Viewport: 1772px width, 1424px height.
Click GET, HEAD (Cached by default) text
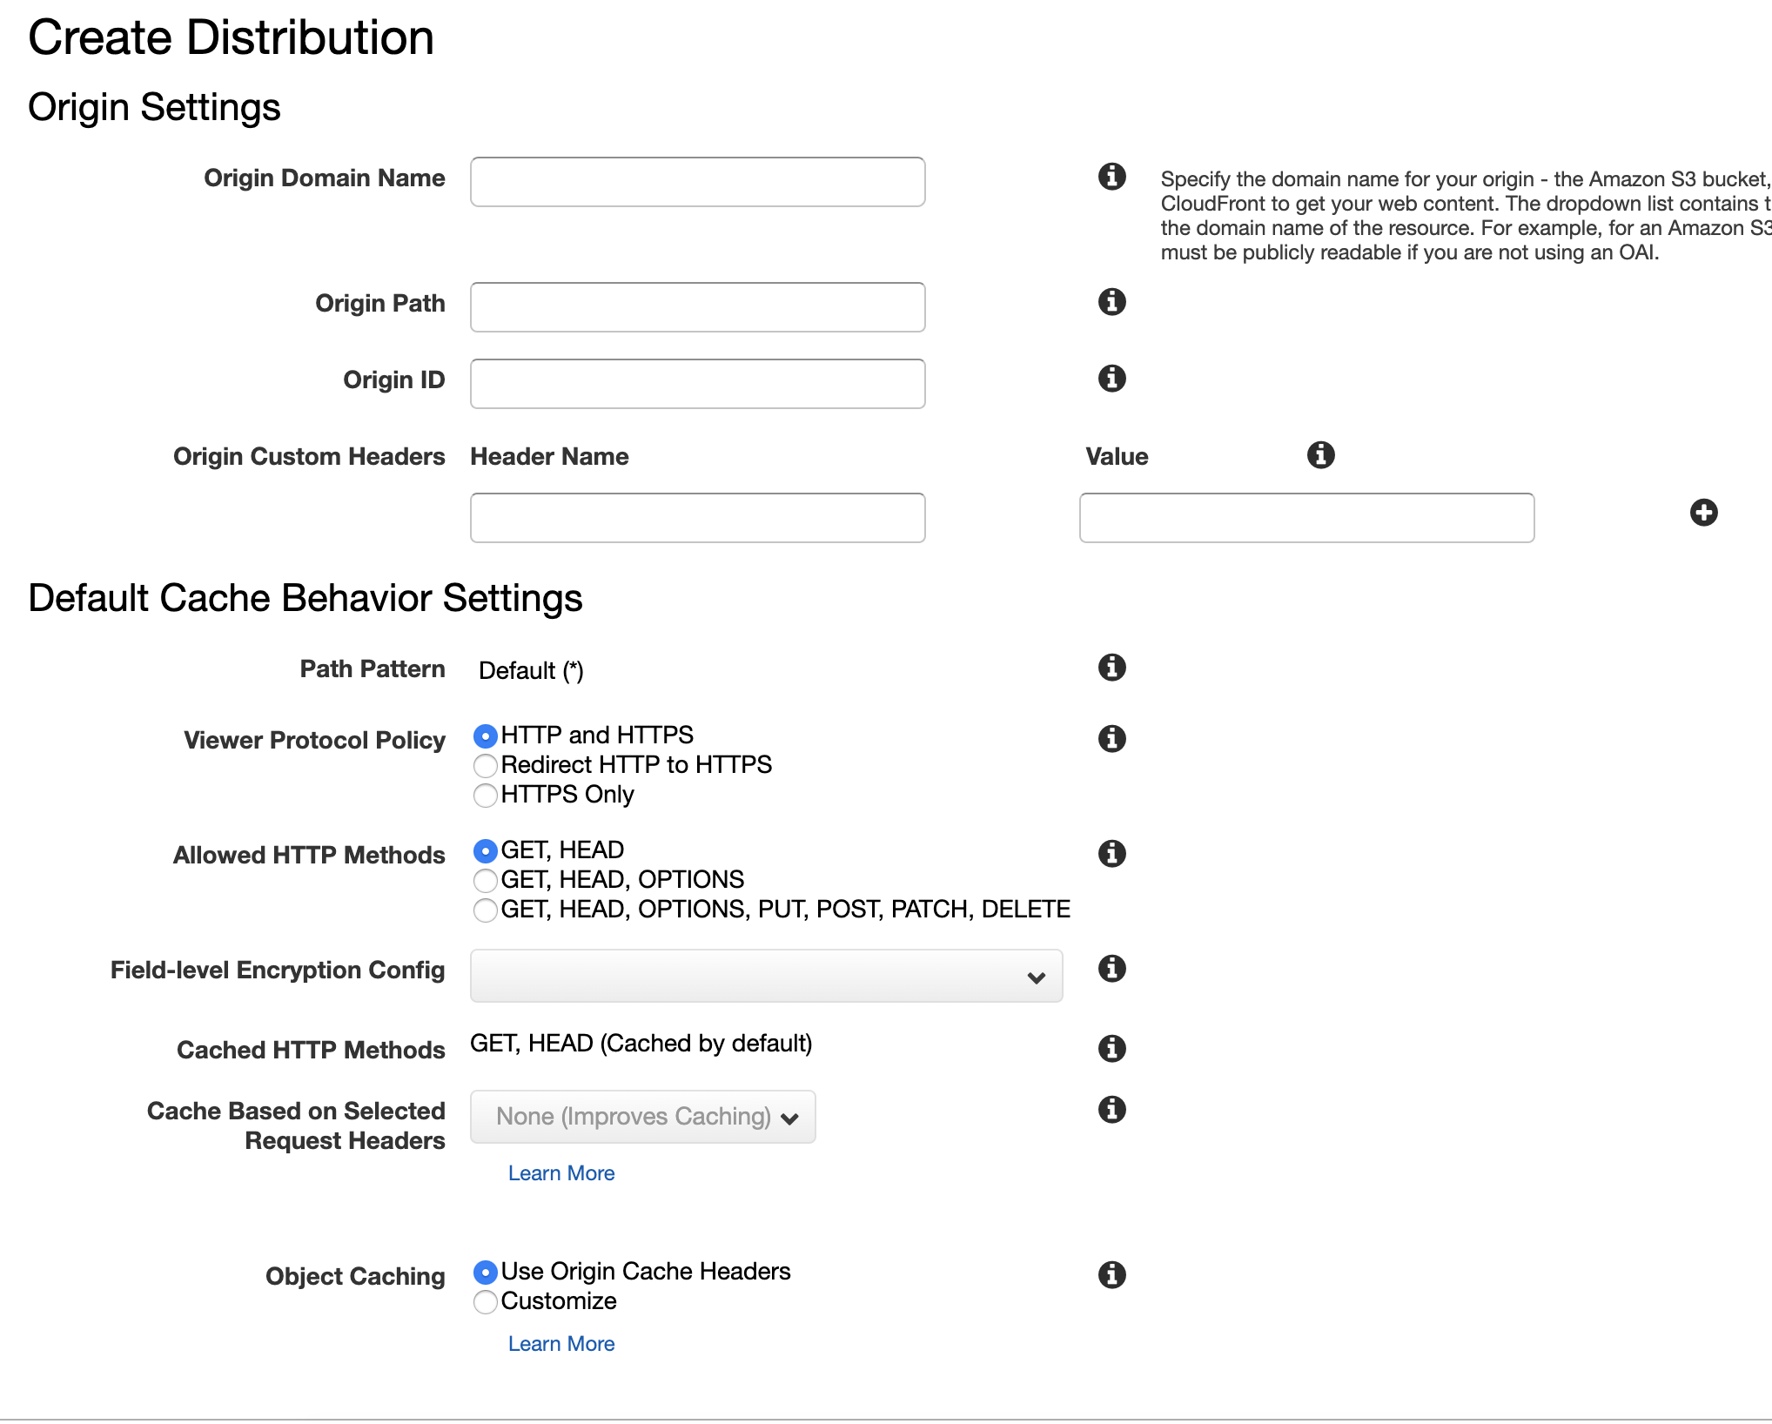tap(641, 1044)
